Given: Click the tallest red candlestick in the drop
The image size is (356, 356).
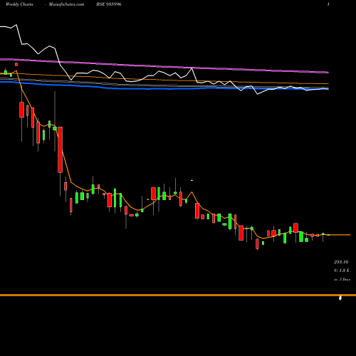Looking at the screenshot, I should (61, 150).
